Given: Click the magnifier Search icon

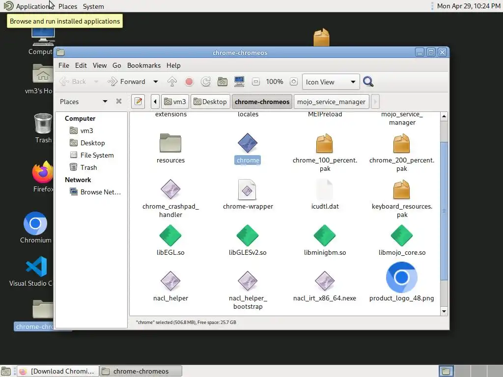Looking at the screenshot, I should coord(368,82).
